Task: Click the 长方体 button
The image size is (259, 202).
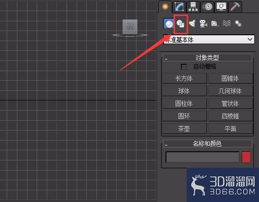Action: coord(184,78)
